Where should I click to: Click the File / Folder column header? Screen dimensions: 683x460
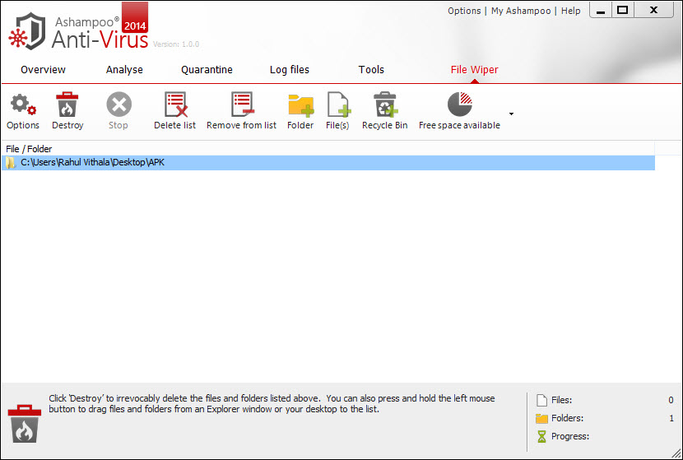(29, 149)
